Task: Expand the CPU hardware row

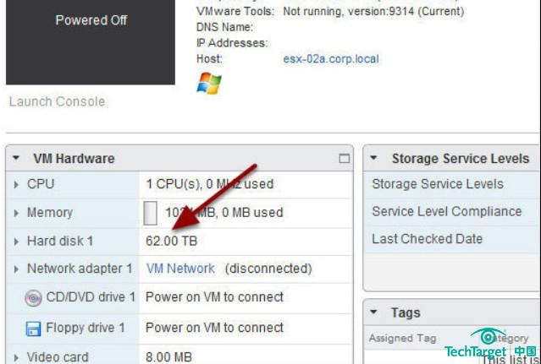Action: [x=16, y=185]
